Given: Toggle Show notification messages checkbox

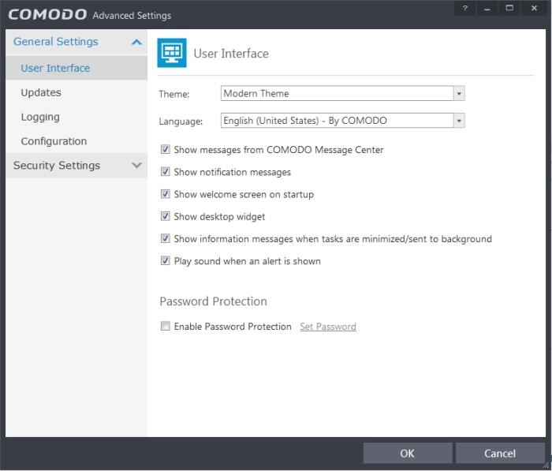Looking at the screenshot, I should tap(165, 171).
